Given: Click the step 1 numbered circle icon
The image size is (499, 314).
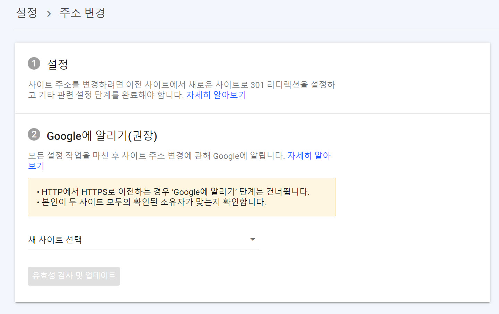Looking at the screenshot, I should (x=34, y=63).
